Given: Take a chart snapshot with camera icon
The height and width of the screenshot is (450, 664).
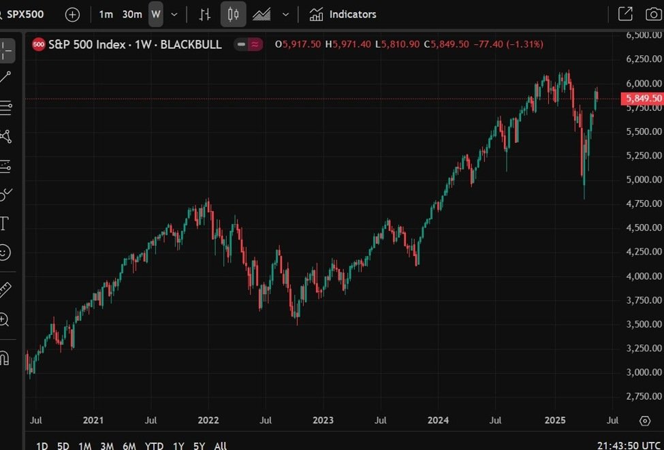Looking at the screenshot, I should click(652, 14).
